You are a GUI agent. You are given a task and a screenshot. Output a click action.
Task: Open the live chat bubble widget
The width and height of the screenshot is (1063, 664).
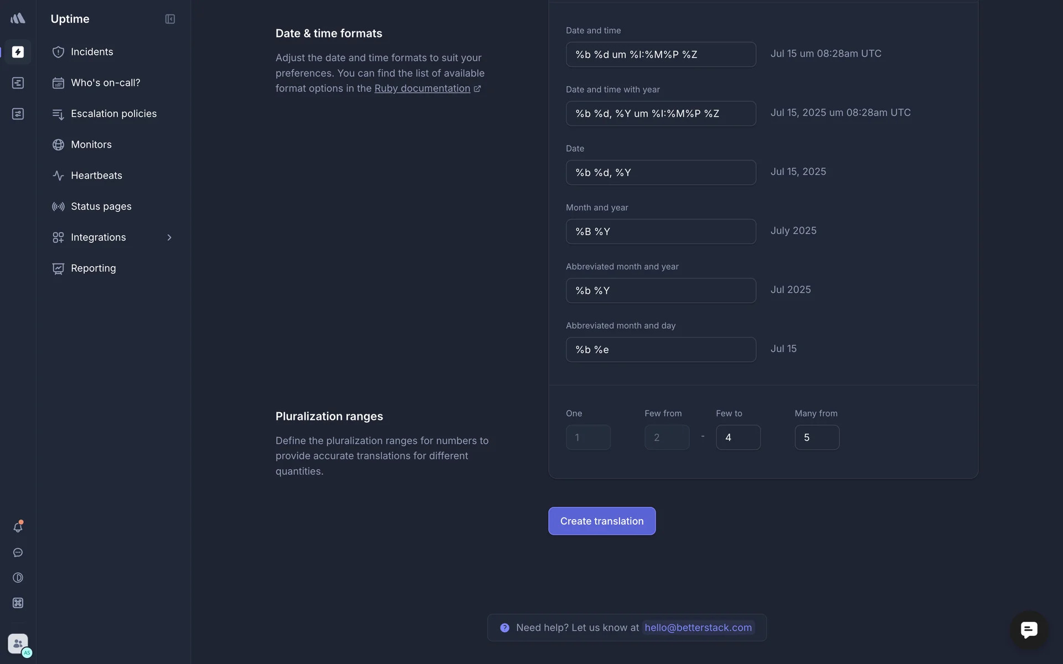[x=1029, y=630]
